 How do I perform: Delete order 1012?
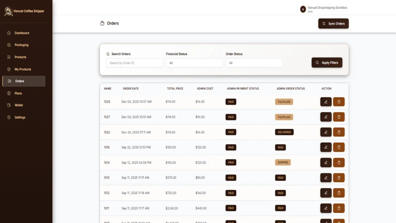point(339,193)
